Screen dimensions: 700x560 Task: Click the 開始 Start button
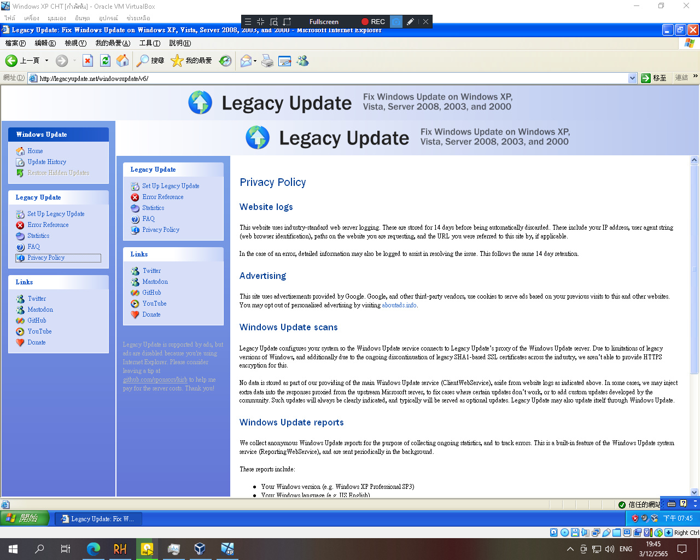[x=25, y=518]
